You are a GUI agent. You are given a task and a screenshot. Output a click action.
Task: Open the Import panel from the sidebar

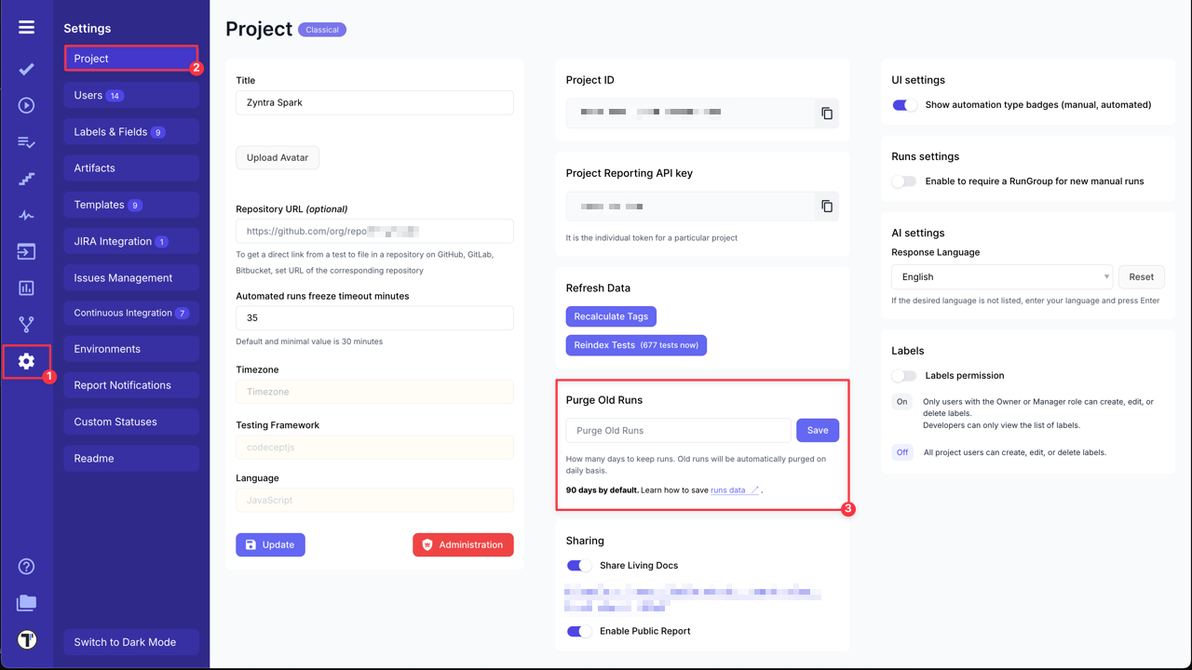[x=26, y=251]
